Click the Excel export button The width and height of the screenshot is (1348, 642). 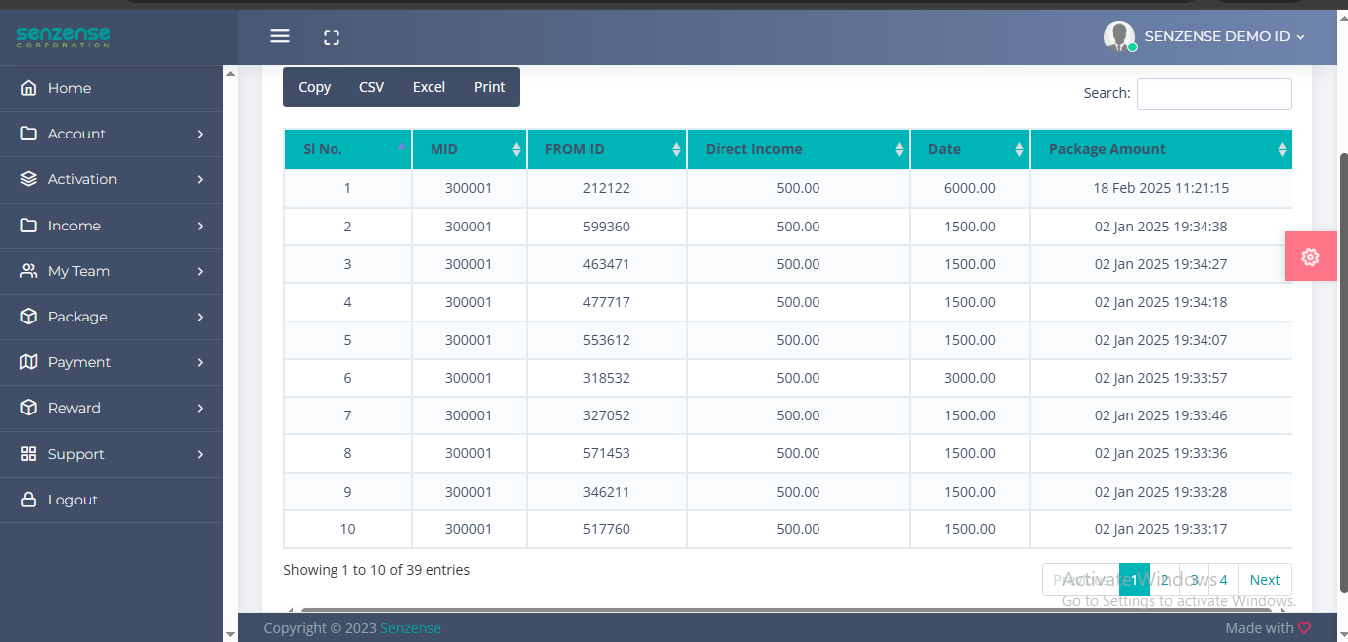pos(429,87)
